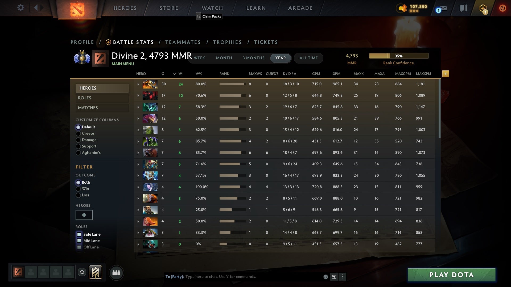Click the orange plus to add stat columns
Viewport: 511px width, 287px height.
(x=446, y=74)
